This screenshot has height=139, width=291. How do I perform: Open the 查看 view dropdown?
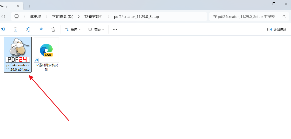(96, 29)
